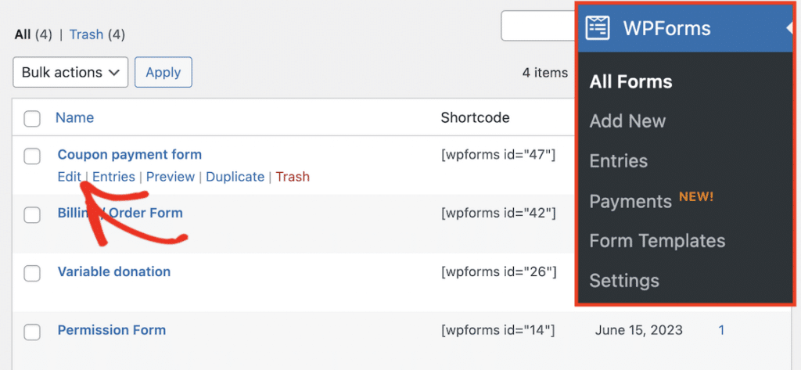Move Coupon payment form to Trash

pos(293,177)
